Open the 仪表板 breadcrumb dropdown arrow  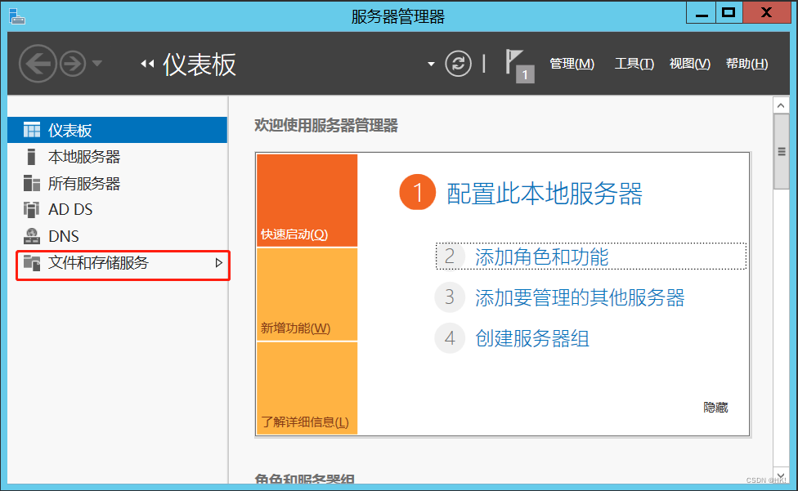[x=431, y=63]
